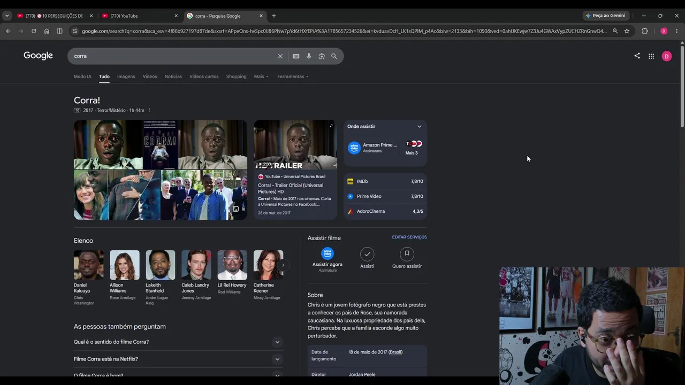Open the address bar zoom magnifier icon
This screenshot has height=385, width=685.
point(615,31)
